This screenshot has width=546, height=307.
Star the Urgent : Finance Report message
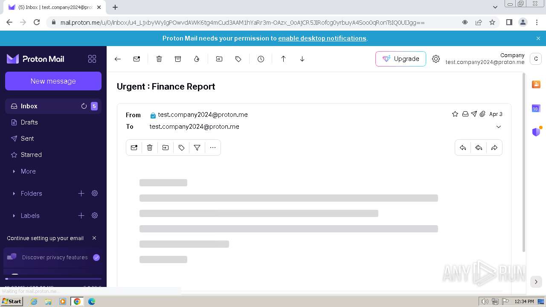pyautogui.click(x=455, y=114)
